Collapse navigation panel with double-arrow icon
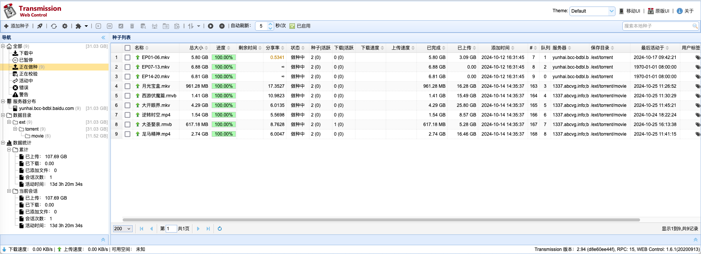 pos(103,38)
